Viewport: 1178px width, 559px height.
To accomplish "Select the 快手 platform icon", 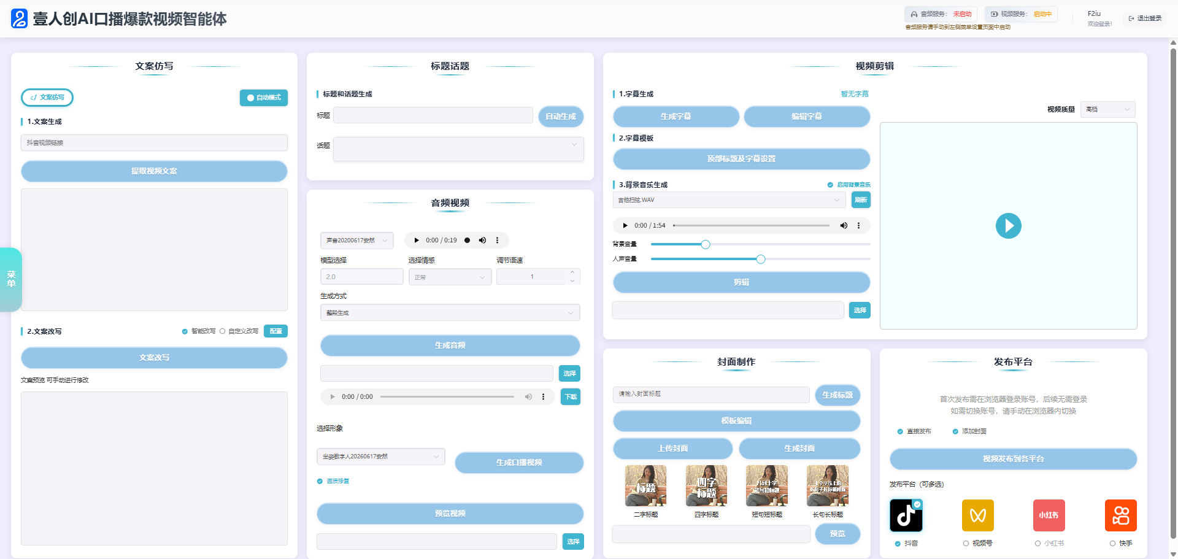I will click(x=1120, y=515).
